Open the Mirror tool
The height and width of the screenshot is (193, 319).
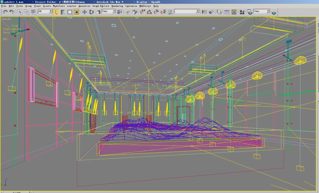pyautogui.click(x=204, y=12)
